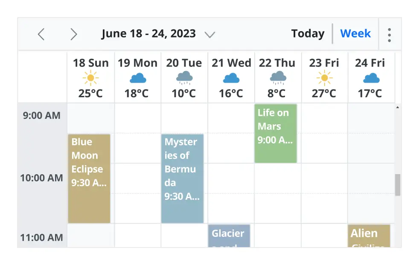Open the Blue Moon Eclipse event
The width and height of the screenshot is (419, 265).
tap(89, 178)
